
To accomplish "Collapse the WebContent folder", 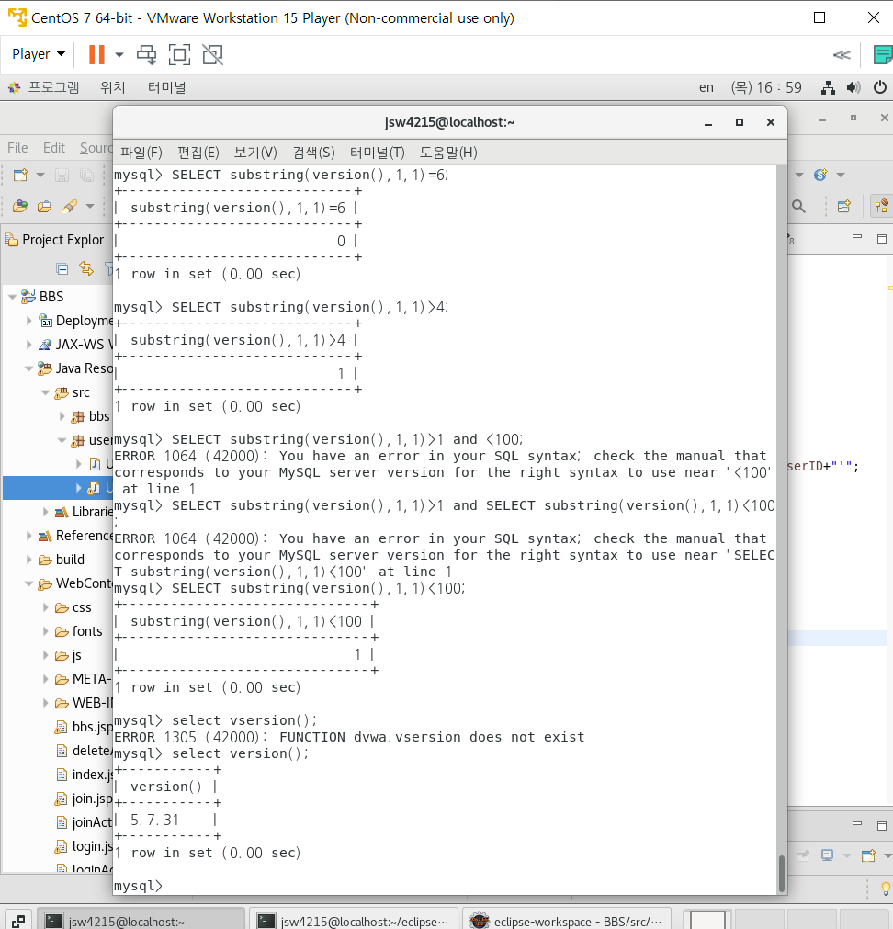I will [x=28, y=583].
